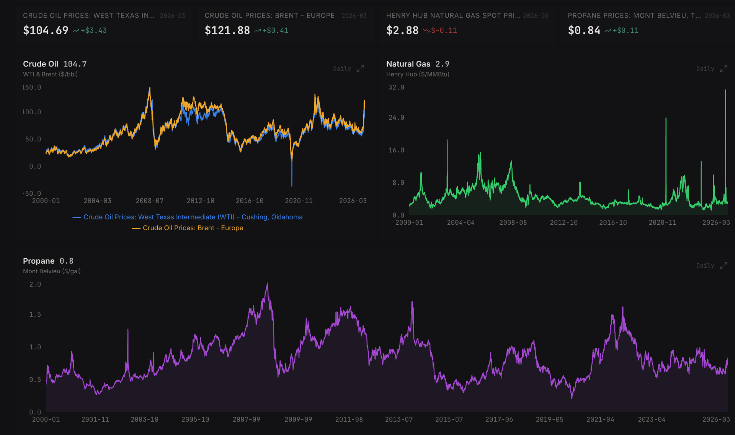
Task: Open the Crude Oil Prices Brent Europe card
Action: [286, 24]
